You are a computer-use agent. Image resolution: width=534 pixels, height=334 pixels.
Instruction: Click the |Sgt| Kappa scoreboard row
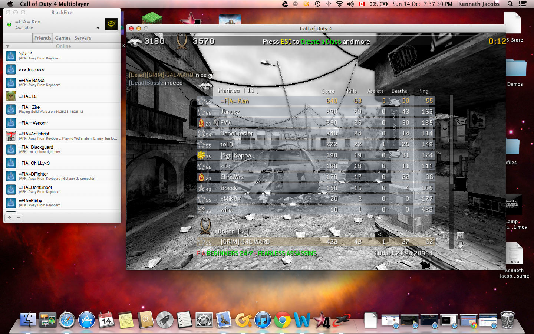pos(316,155)
